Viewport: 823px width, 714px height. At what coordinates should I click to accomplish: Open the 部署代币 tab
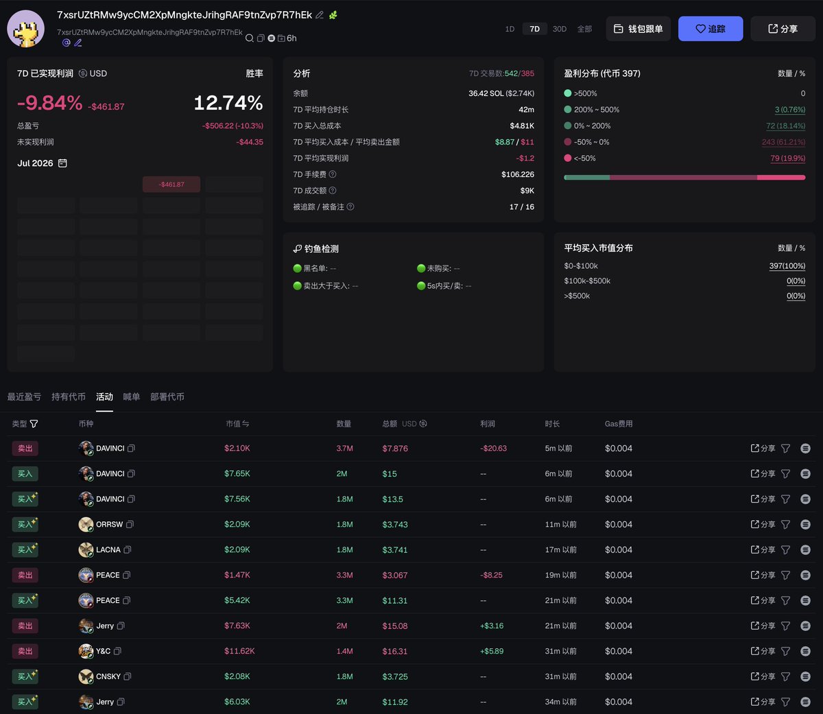coord(167,396)
